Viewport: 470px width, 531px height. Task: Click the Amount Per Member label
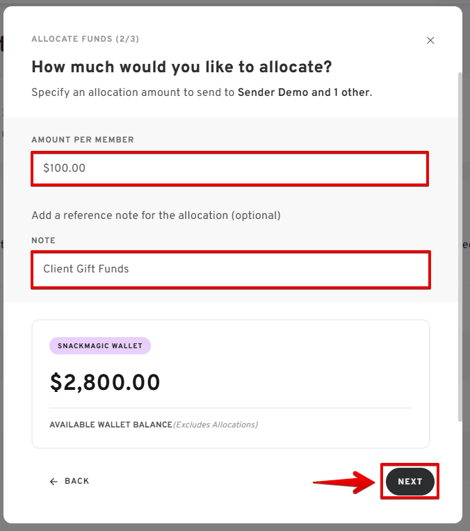tap(83, 140)
